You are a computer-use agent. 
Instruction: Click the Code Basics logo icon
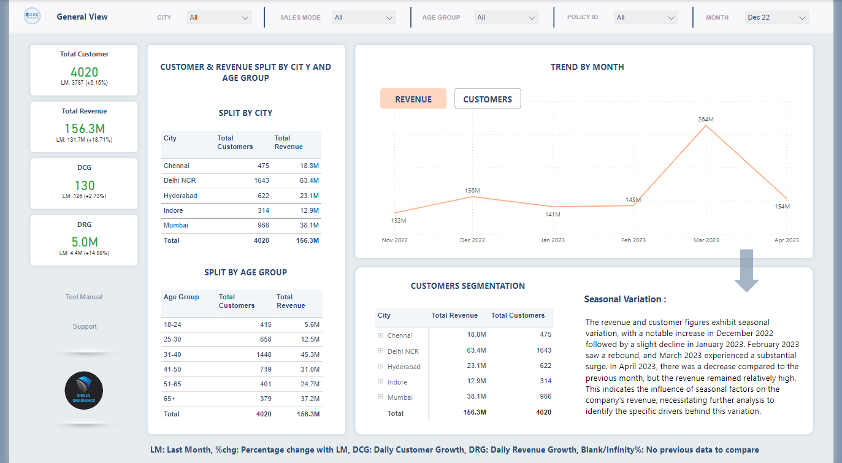click(32, 17)
